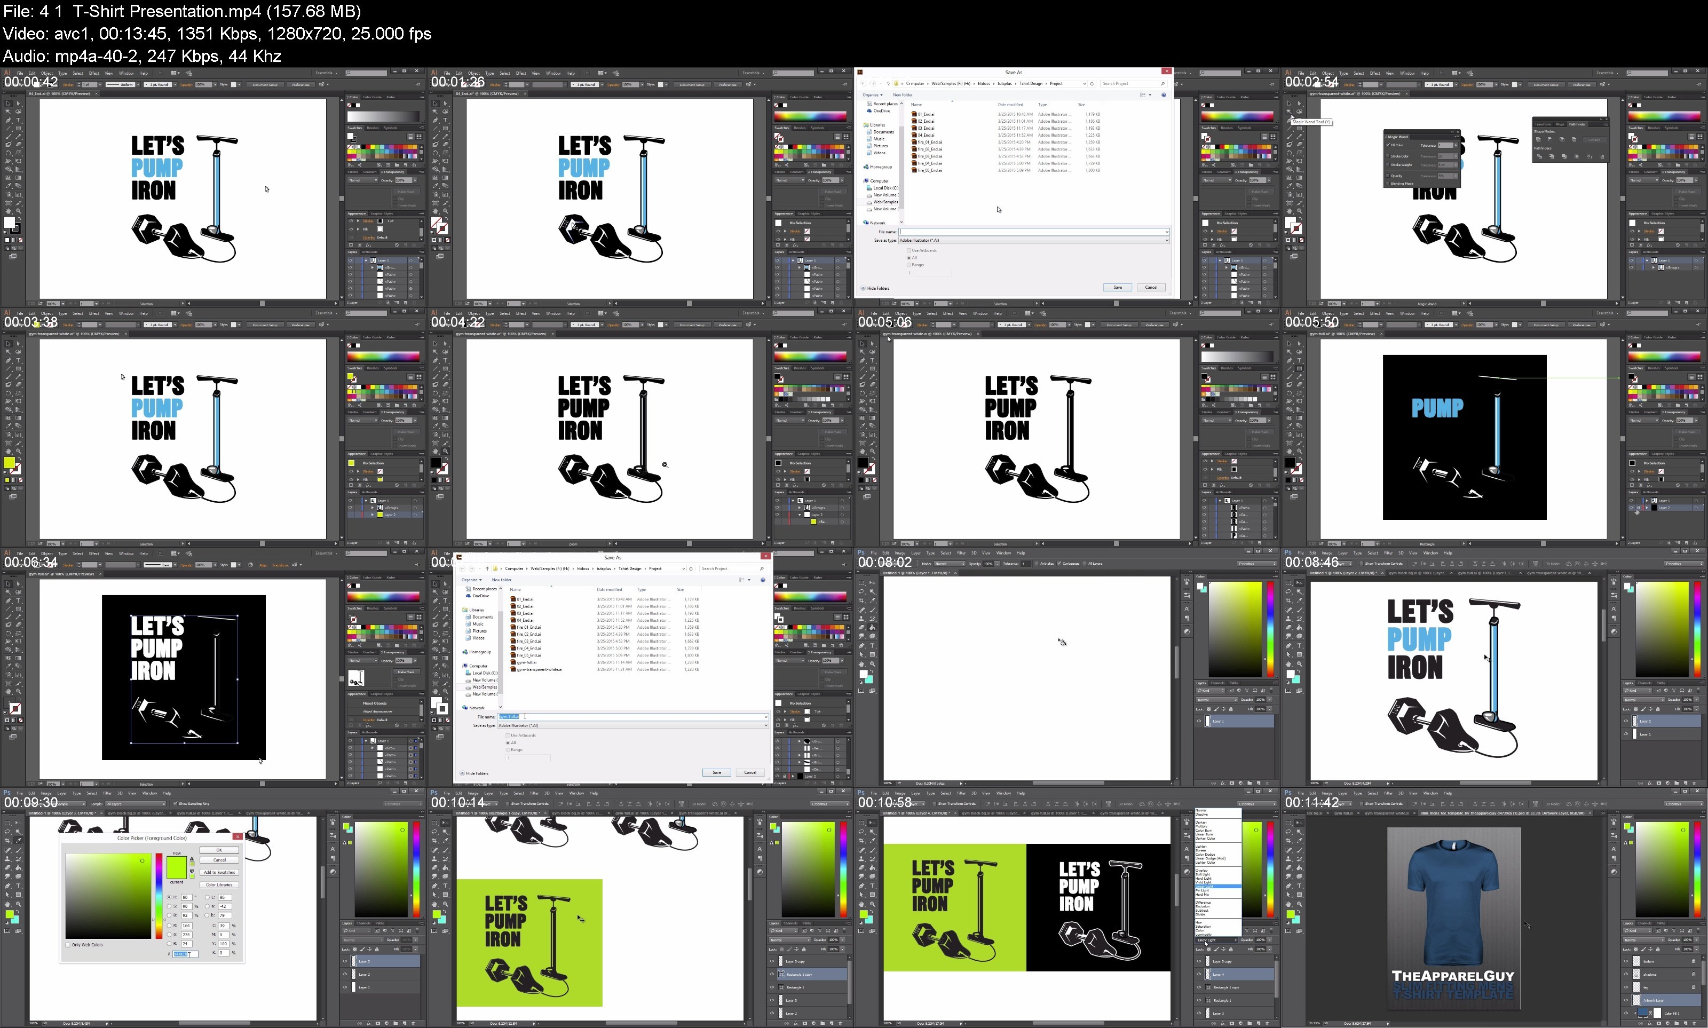In 00:02:54 Magic Wand panel, enable Stroke Weight

[1388, 165]
